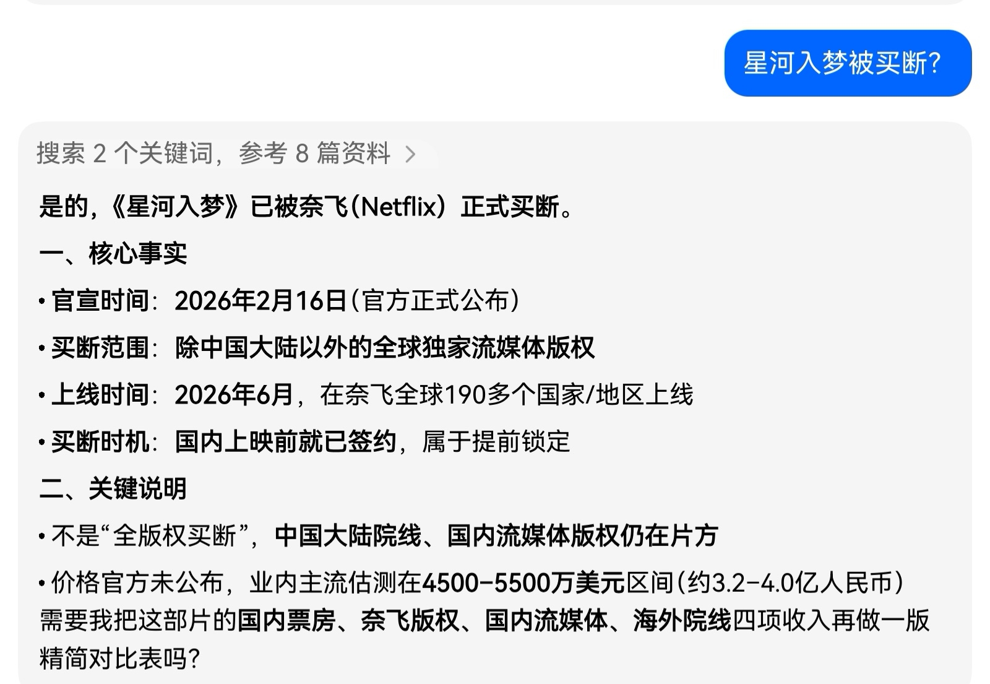
Task: Click the bold label 官宣时间
Action: pos(100,301)
